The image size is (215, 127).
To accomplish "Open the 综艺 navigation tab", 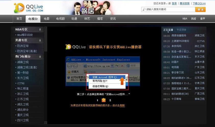I will pos(87,19).
